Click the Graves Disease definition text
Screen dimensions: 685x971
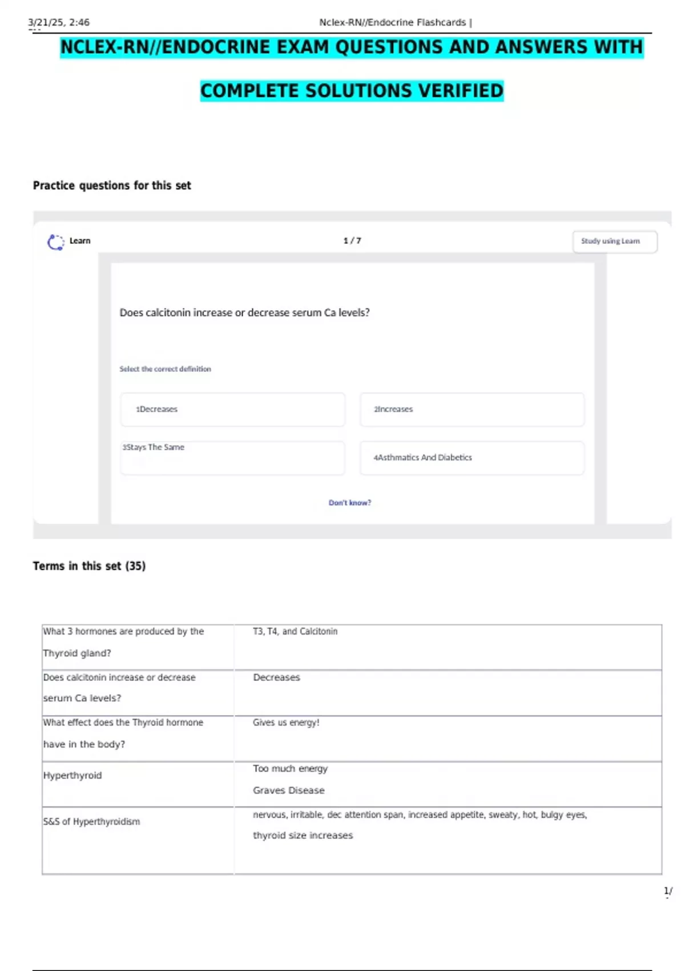point(289,791)
